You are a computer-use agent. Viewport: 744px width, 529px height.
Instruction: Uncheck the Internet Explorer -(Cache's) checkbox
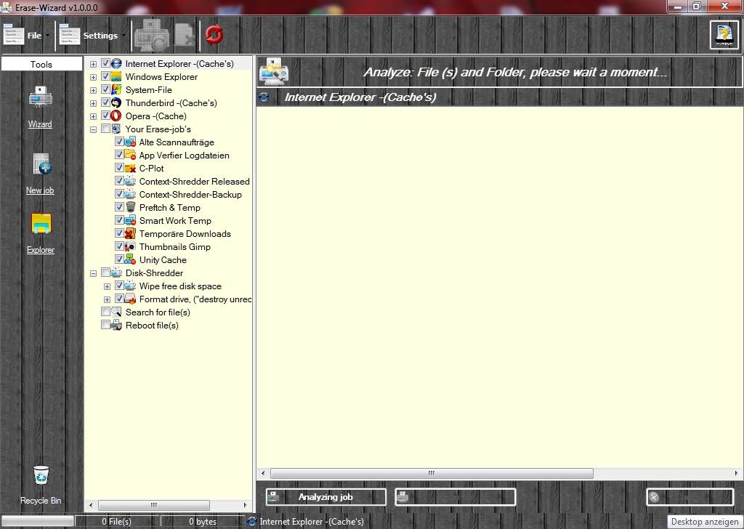pos(105,63)
